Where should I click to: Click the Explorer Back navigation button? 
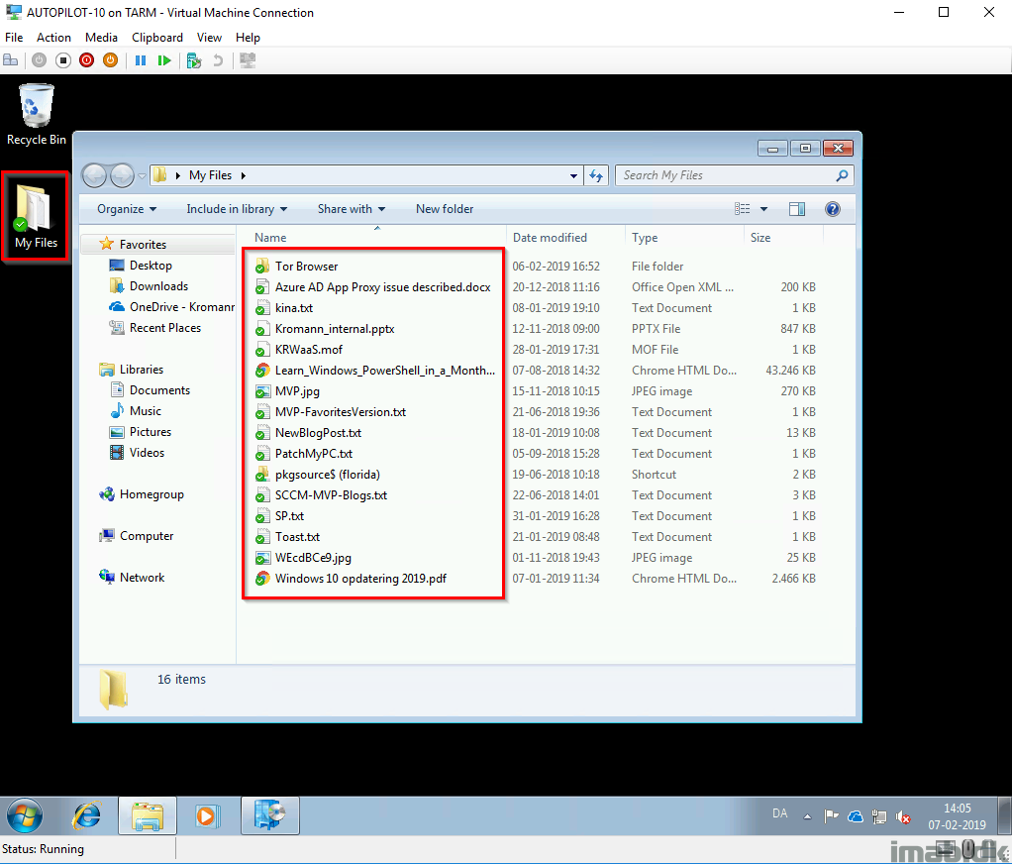94,175
